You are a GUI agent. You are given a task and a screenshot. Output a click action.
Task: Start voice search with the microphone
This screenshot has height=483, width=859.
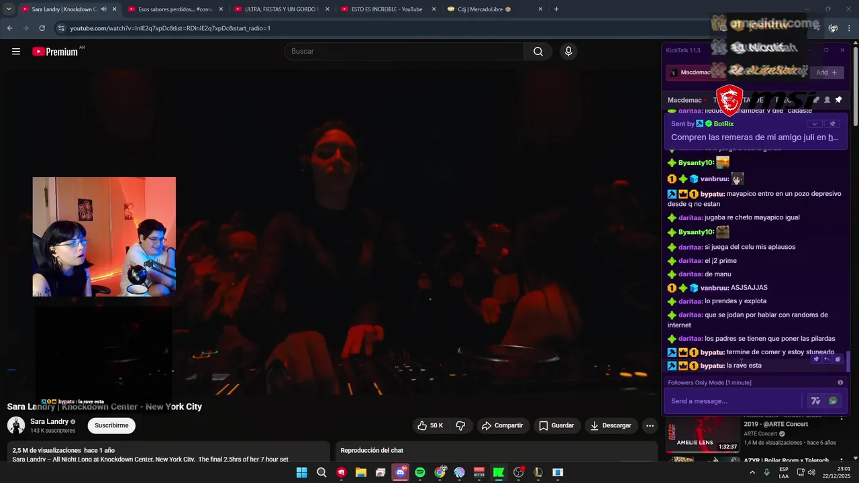click(x=568, y=52)
